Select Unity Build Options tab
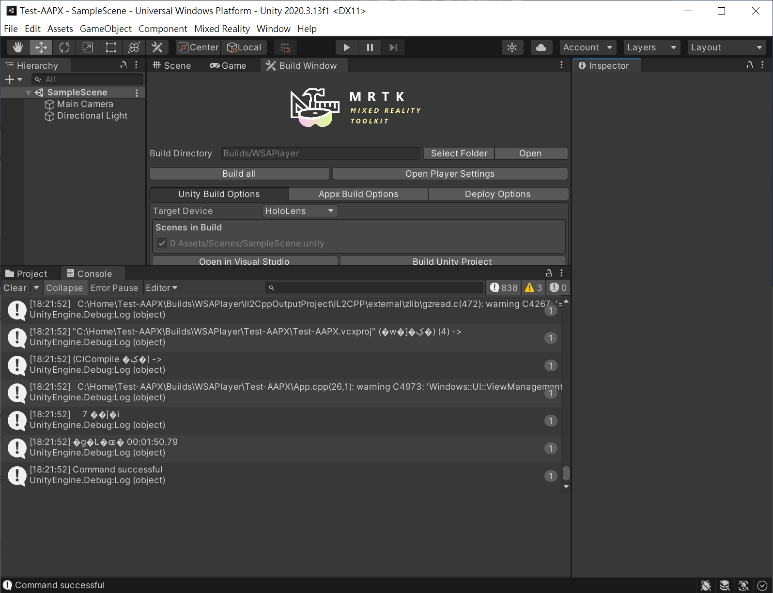 coord(219,194)
